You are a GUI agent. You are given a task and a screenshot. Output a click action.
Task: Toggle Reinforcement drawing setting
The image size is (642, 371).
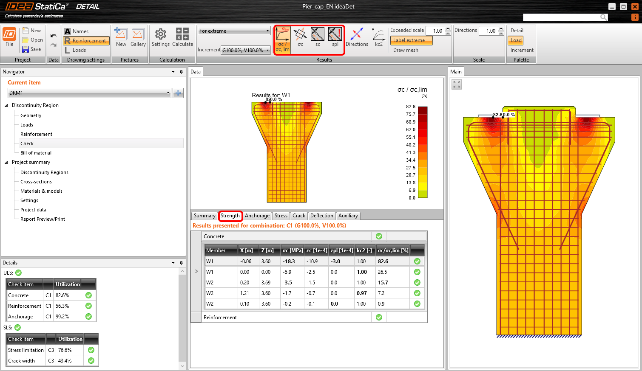(x=86, y=41)
